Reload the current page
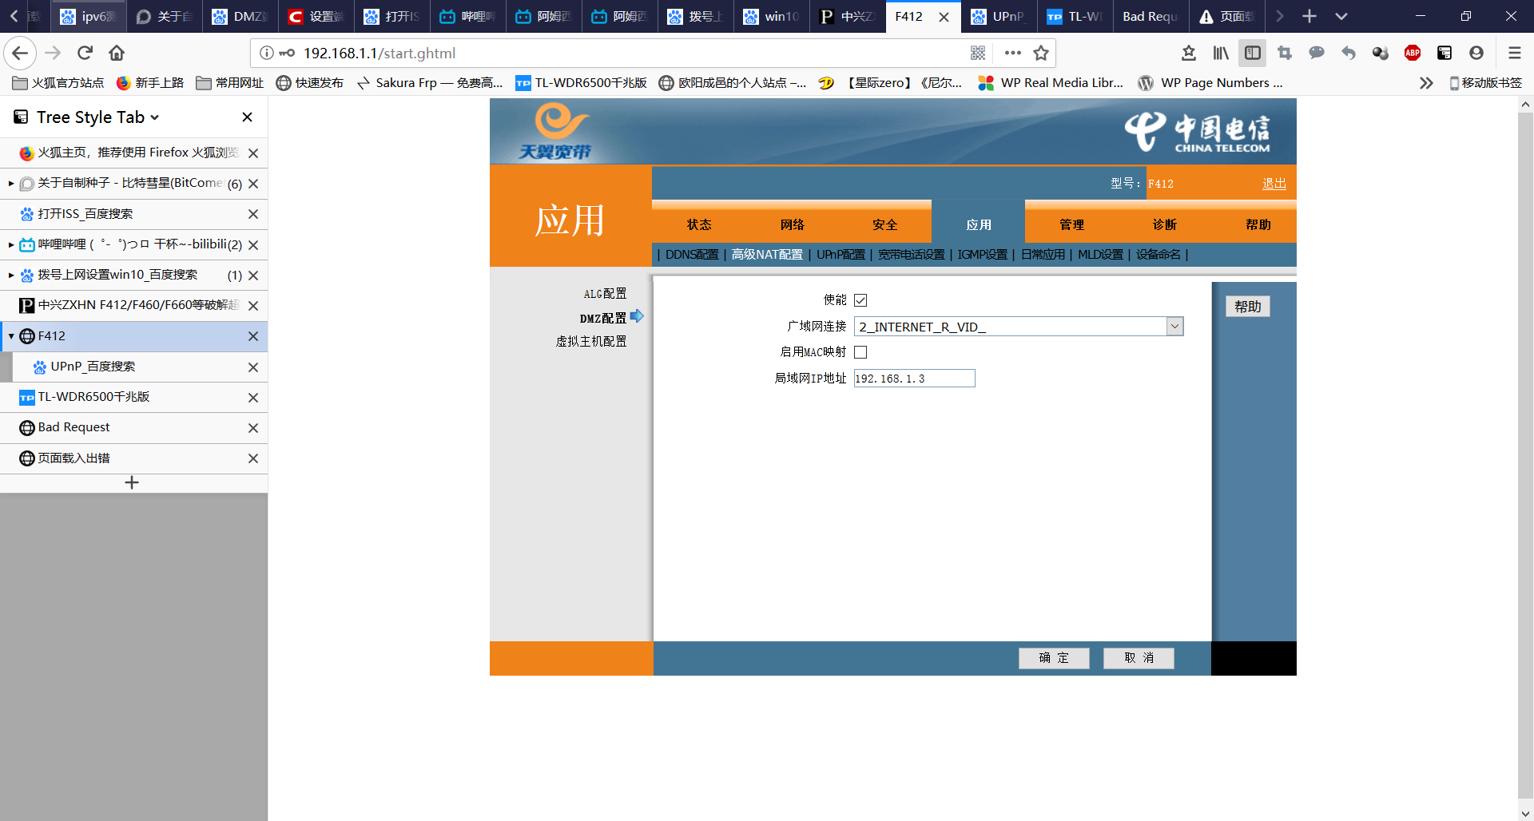1534x821 pixels. coord(85,53)
